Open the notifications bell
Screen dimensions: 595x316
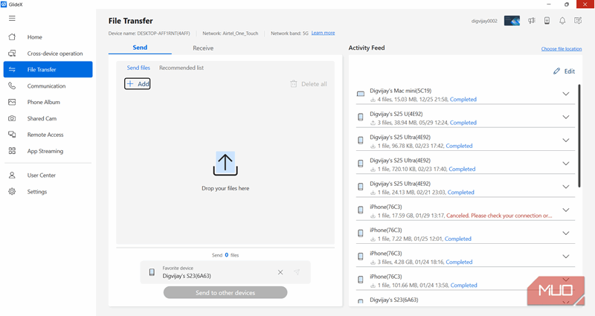pos(562,21)
